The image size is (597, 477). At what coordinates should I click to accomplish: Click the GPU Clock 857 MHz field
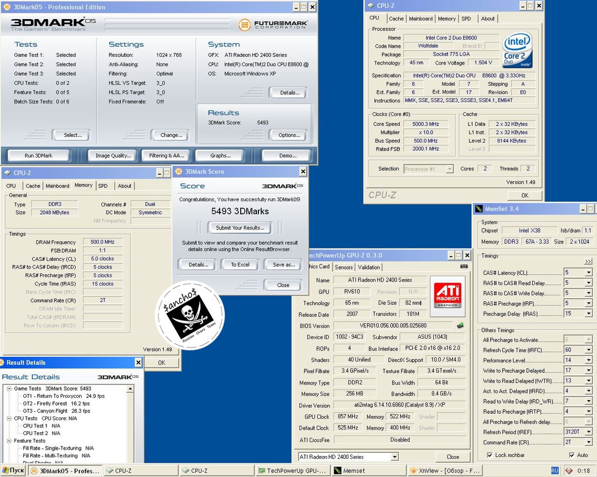(347, 416)
